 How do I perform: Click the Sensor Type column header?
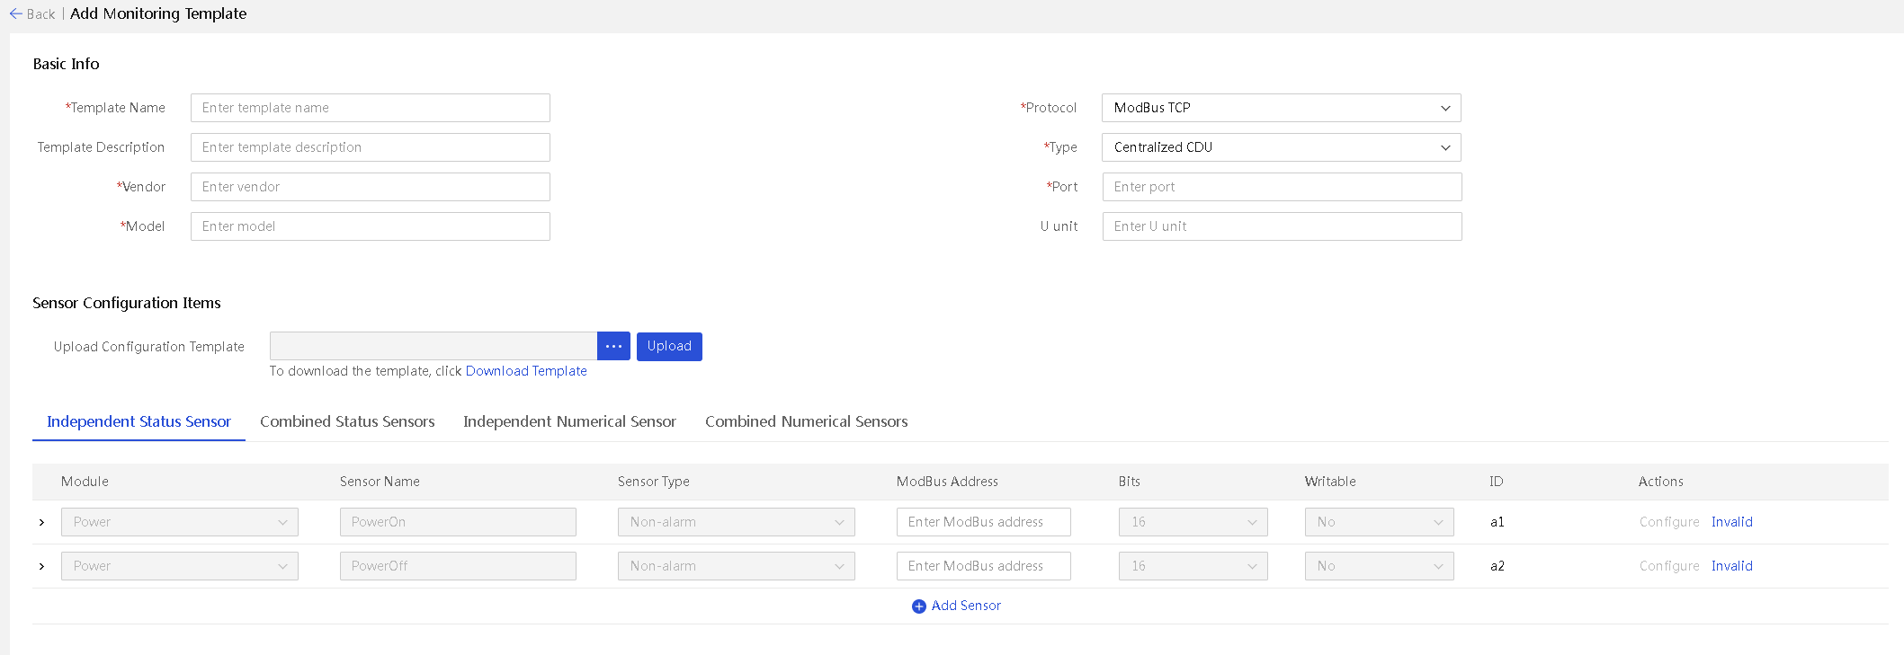coord(653,482)
